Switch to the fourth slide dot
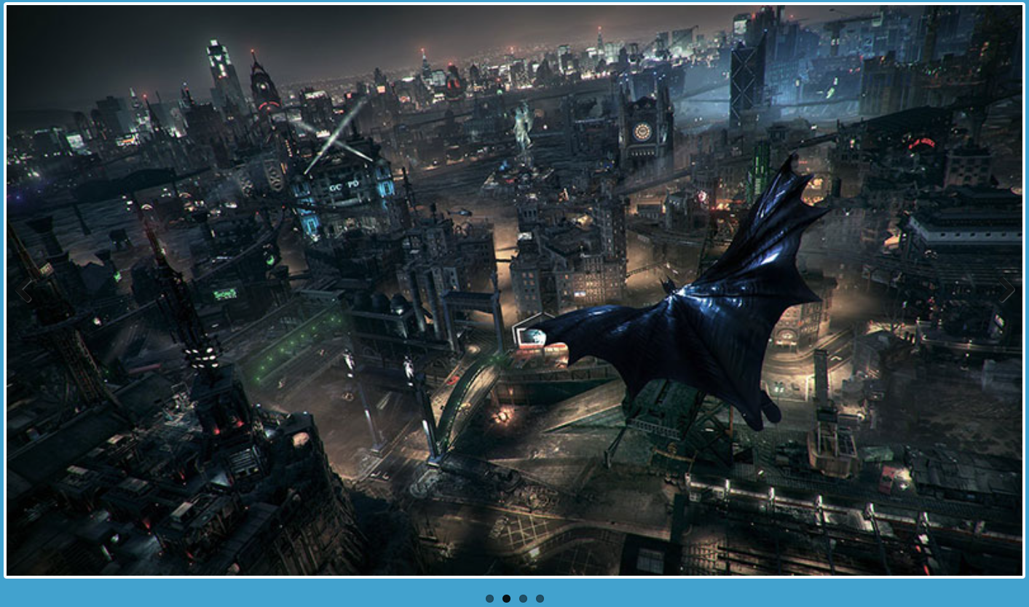The image size is (1029, 607). tap(540, 599)
